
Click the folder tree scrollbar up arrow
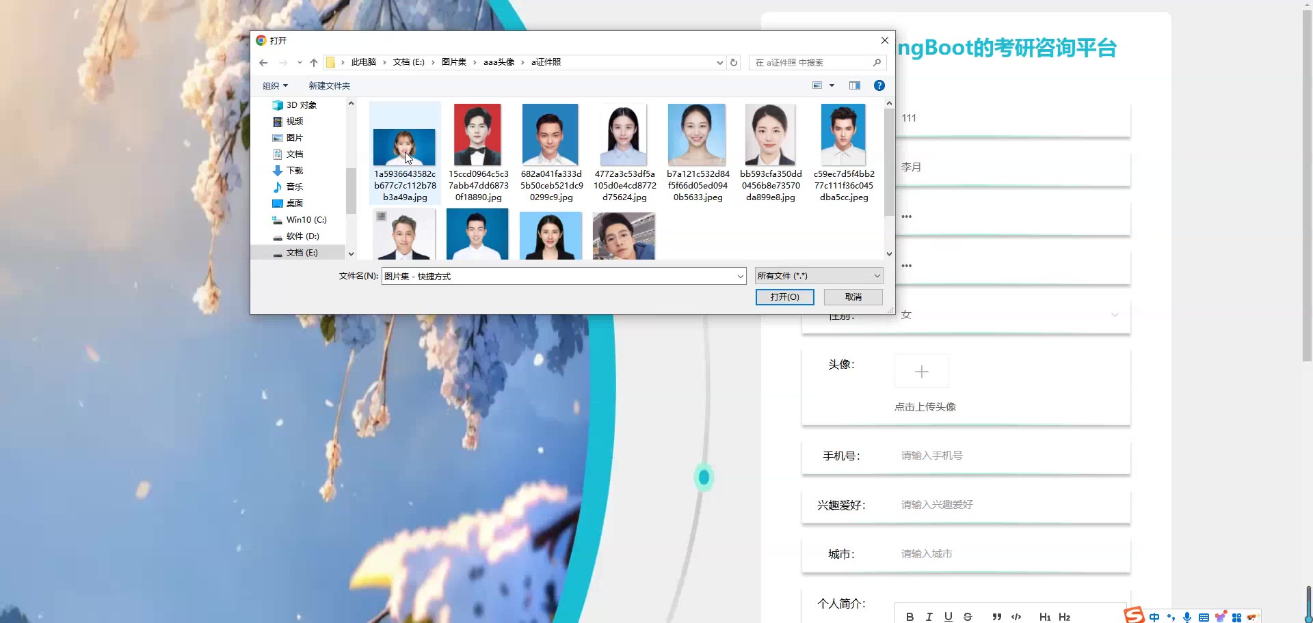click(x=351, y=104)
